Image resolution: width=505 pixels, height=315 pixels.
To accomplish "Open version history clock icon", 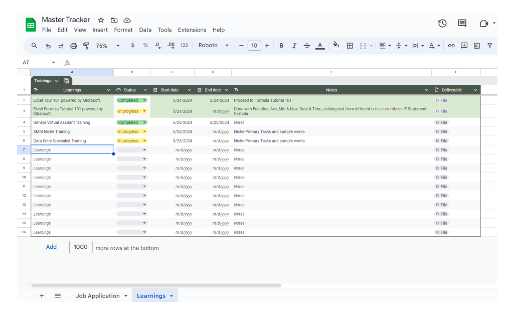I will point(442,24).
